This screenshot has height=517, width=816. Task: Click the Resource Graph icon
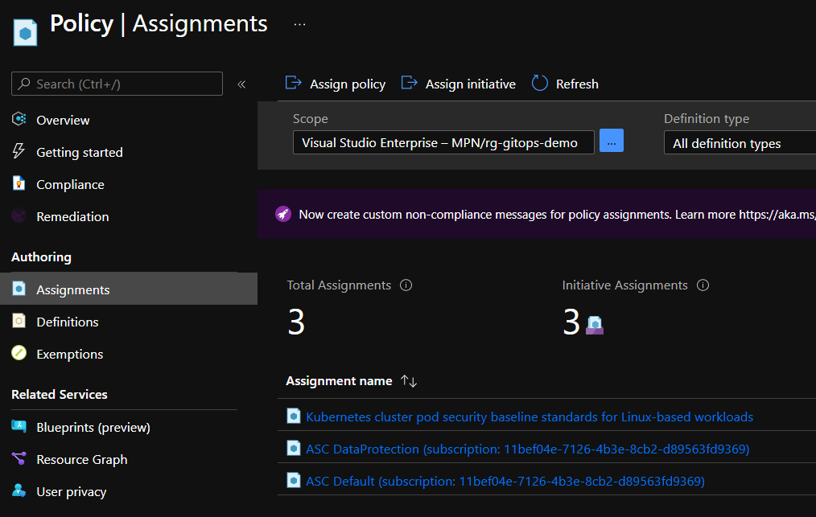tap(19, 459)
